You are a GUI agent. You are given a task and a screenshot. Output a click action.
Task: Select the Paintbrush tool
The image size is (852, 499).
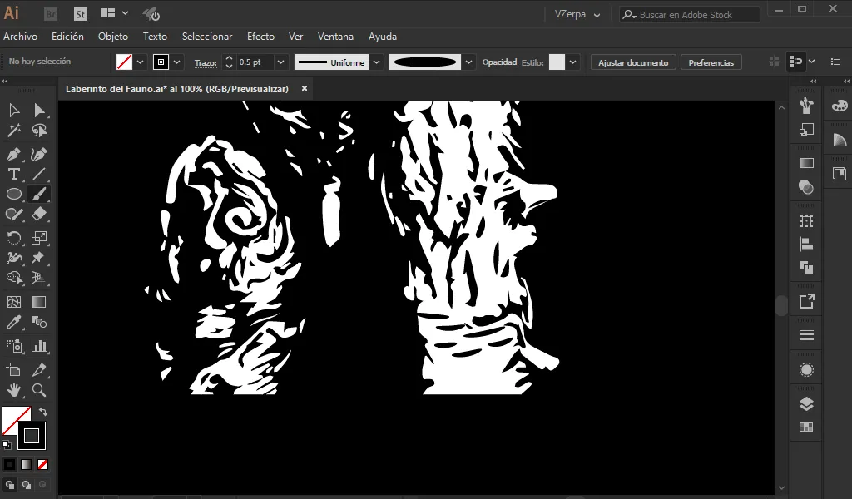39,194
